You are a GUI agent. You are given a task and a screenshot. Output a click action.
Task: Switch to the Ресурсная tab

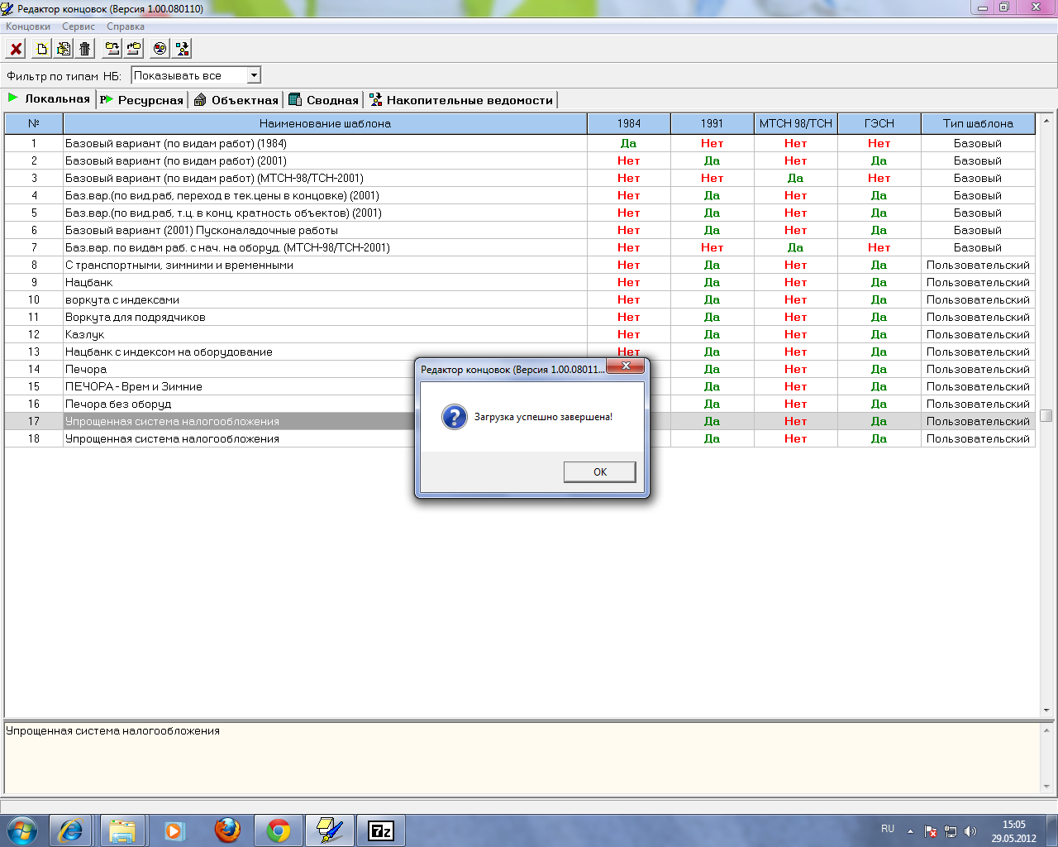coord(142,100)
